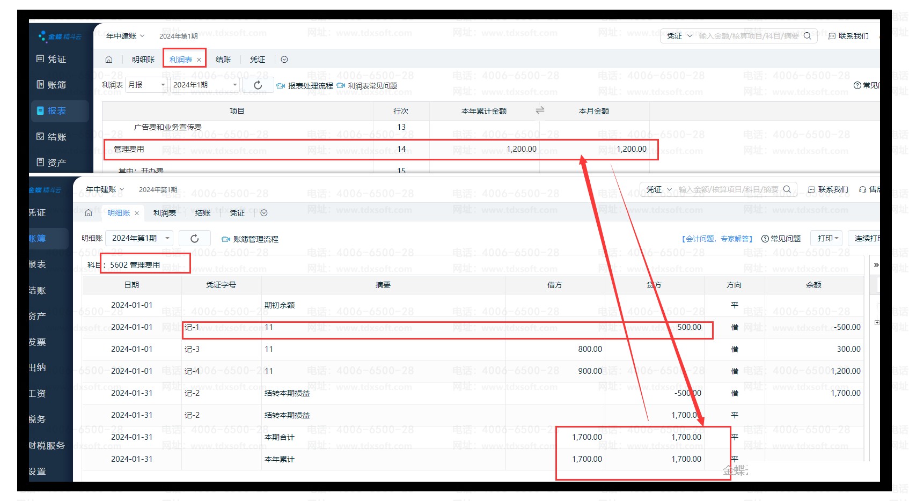Click search magnifier in lower search box
The image size is (909, 501).
[x=787, y=189]
